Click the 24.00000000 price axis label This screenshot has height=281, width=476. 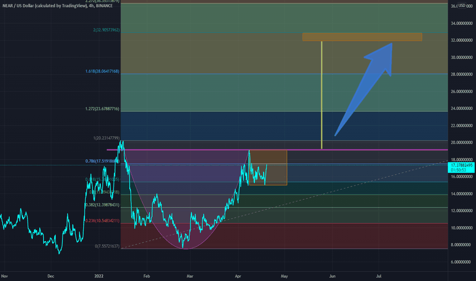pyautogui.click(x=461, y=108)
